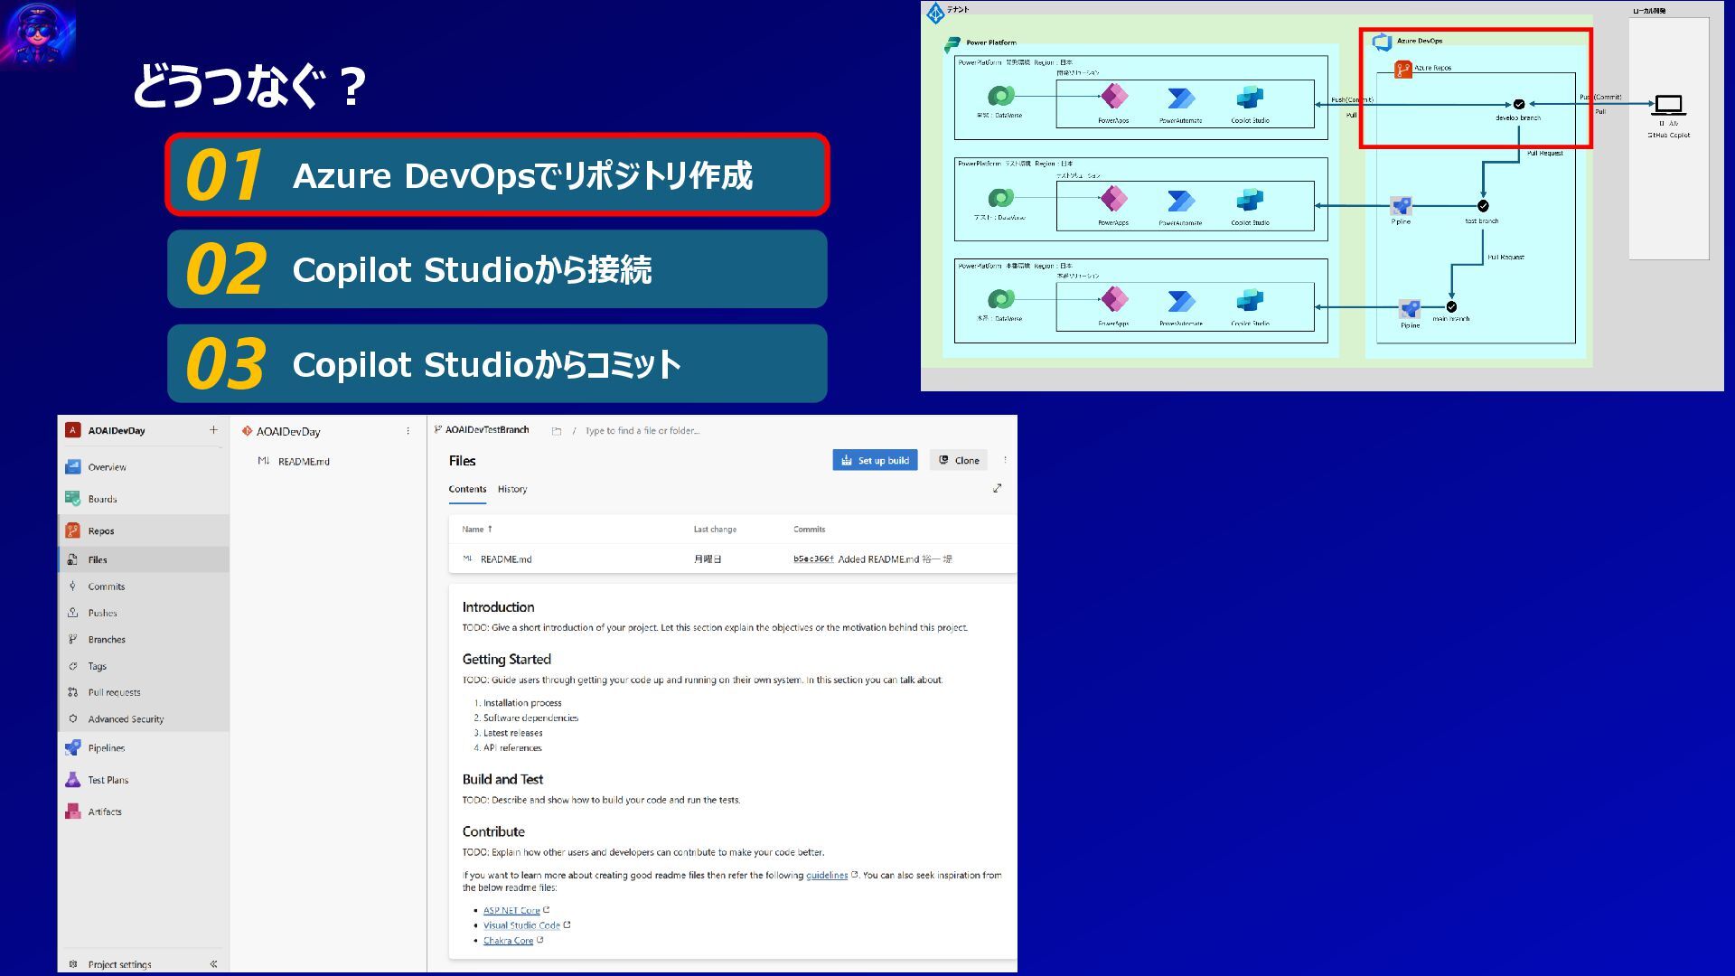Switch to the History tab
Screen dimensions: 1735x976
[x=512, y=489]
